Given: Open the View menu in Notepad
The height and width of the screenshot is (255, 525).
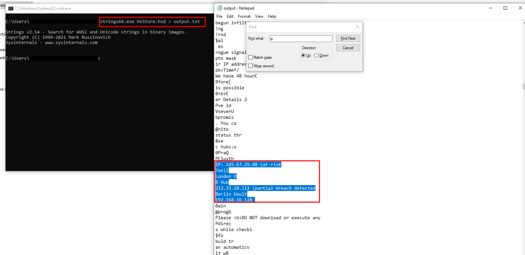Looking at the screenshot, I should (x=259, y=16).
